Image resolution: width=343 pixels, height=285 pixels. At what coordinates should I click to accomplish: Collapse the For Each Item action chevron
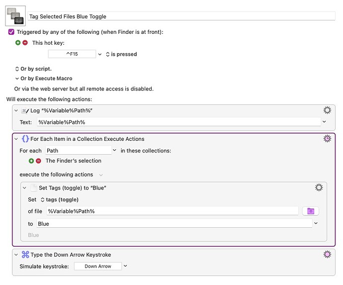point(16,139)
